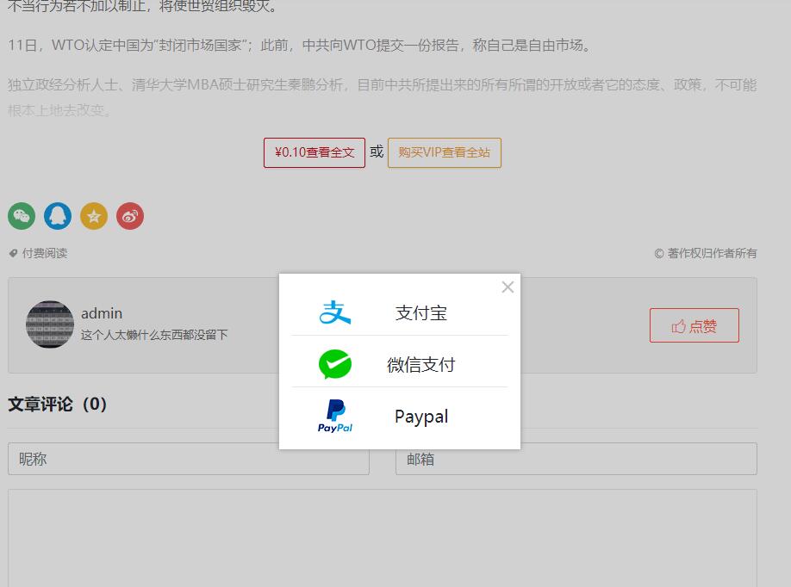Choose 微信支付 payment option
This screenshot has width=791, height=587.
pos(400,364)
